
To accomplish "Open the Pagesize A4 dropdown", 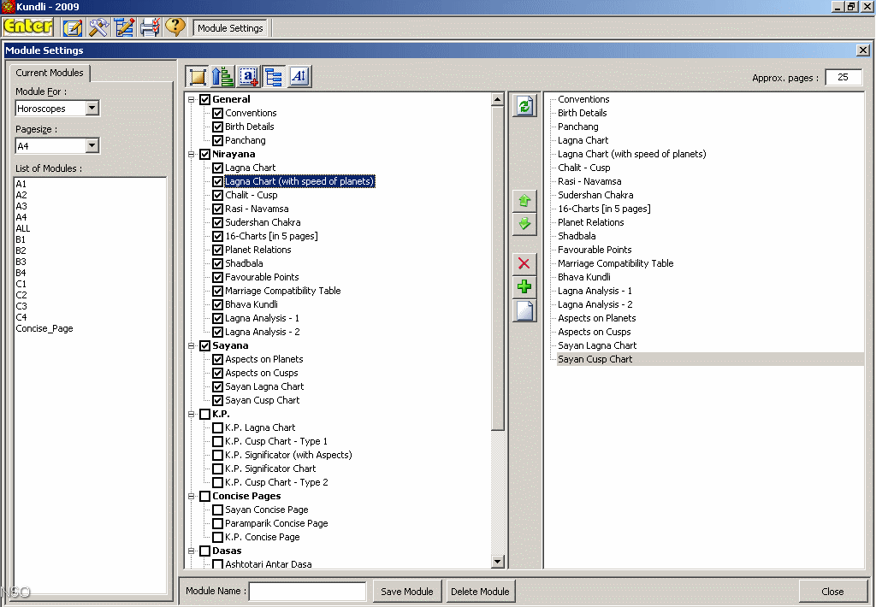I will [x=92, y=146].
